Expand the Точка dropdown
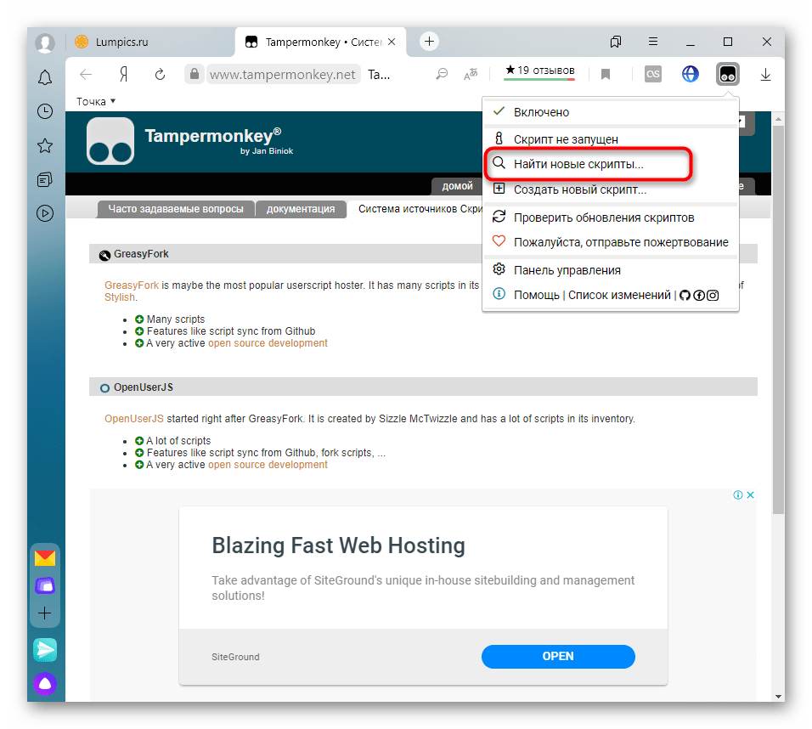 point(96,102)
